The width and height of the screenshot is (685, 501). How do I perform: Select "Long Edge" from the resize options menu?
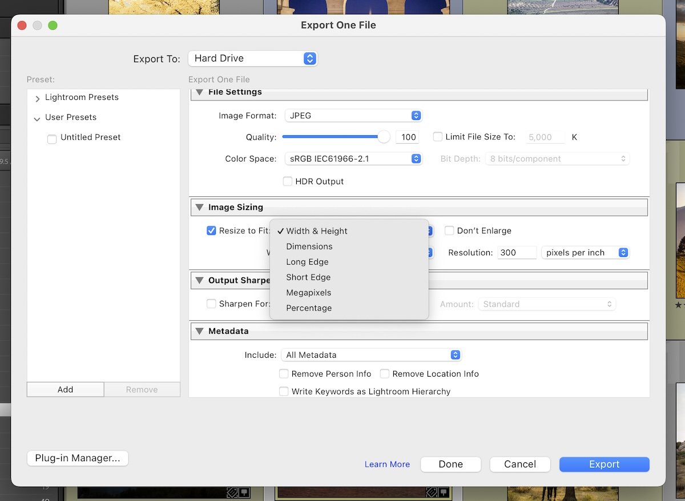307,261
